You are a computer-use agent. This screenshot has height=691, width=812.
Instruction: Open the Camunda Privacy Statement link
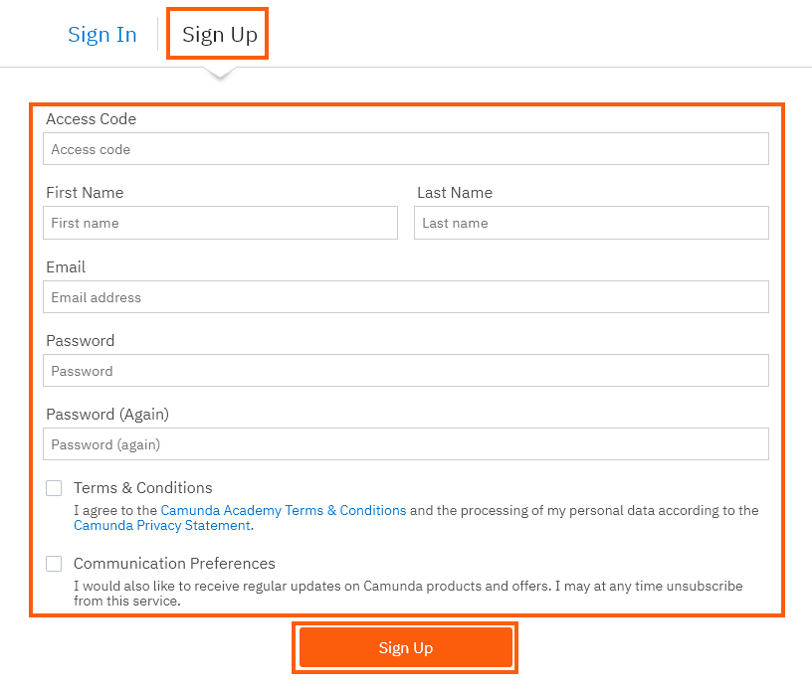[162, 525]
